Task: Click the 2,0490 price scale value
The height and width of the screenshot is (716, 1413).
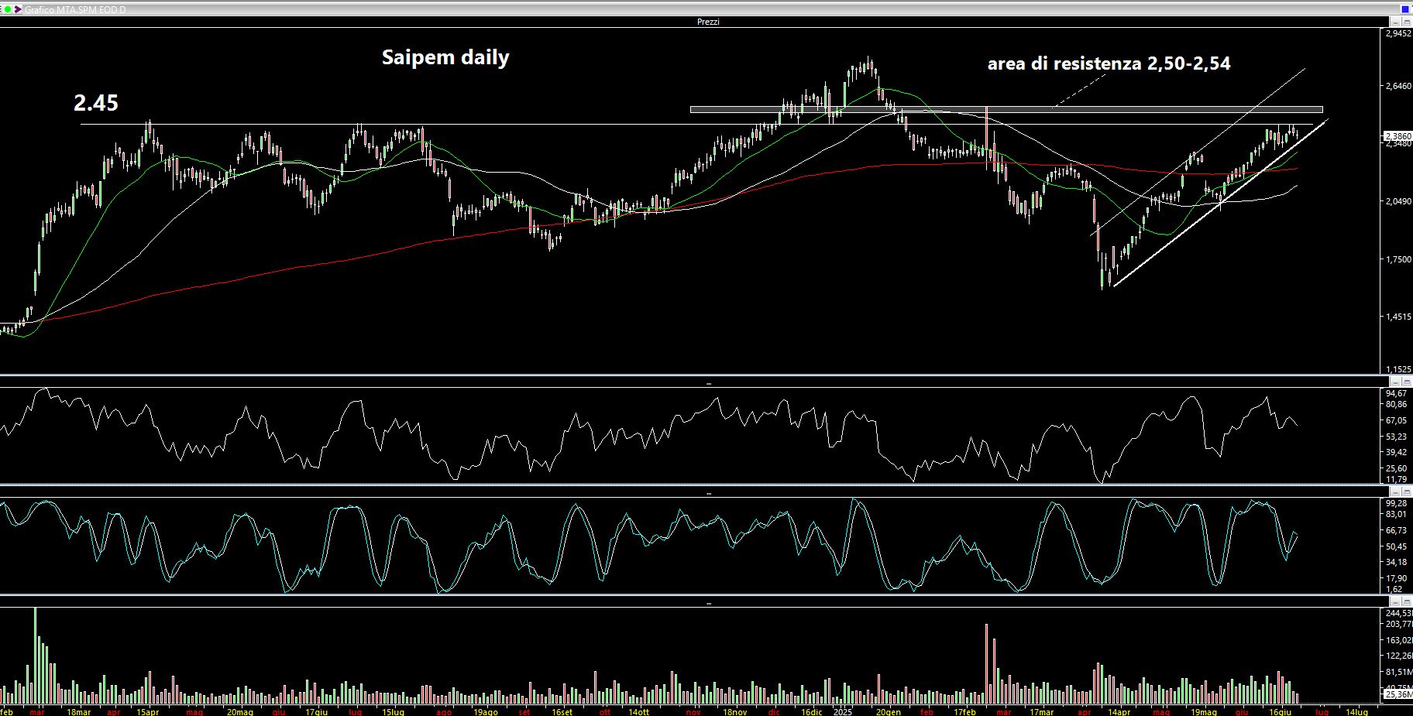Action: point(1398,201)
